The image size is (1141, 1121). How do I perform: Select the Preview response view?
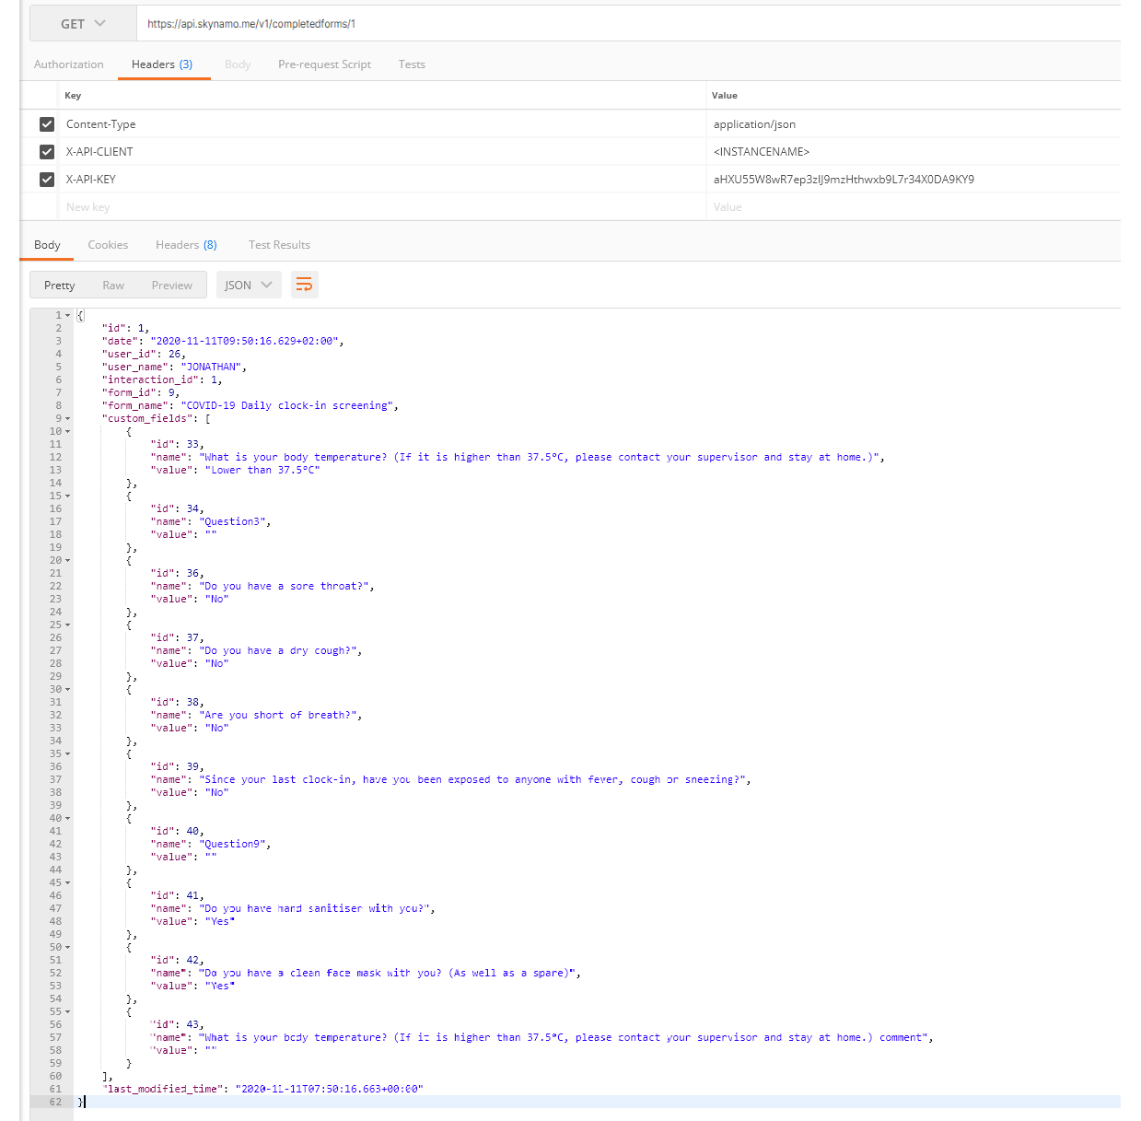(172, 286)
